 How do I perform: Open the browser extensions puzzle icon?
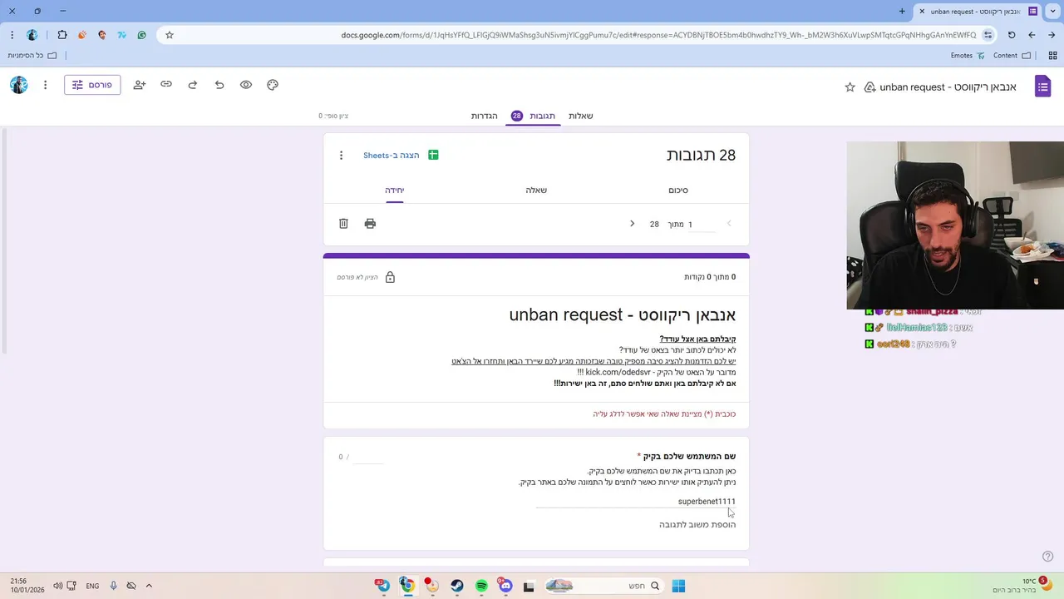click(x=62, y=35)
